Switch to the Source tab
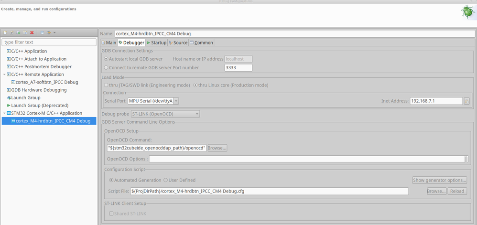The width and height of the screenshot is (477, 225). coord(178,43)
